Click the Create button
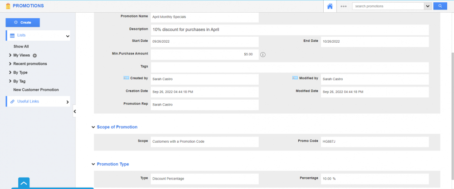This screenshot has width=454, height=189. [23, 23]
